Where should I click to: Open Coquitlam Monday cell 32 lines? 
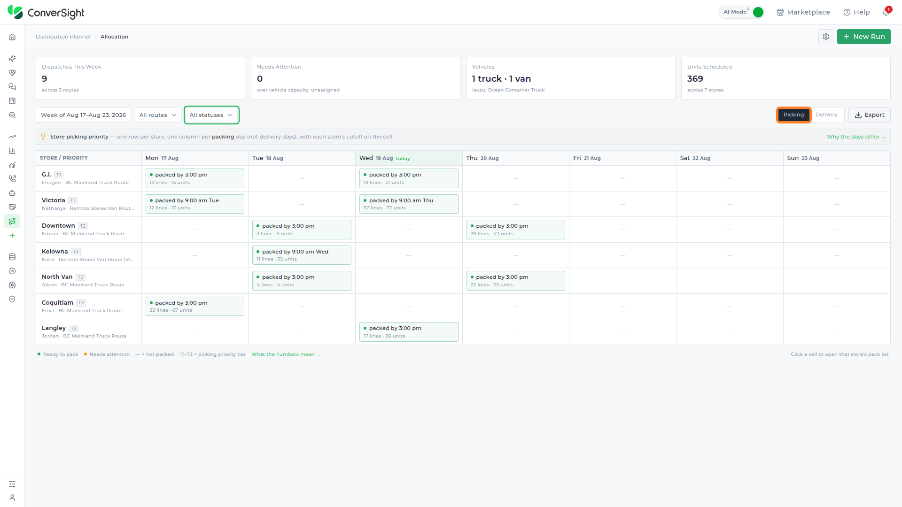194,306
